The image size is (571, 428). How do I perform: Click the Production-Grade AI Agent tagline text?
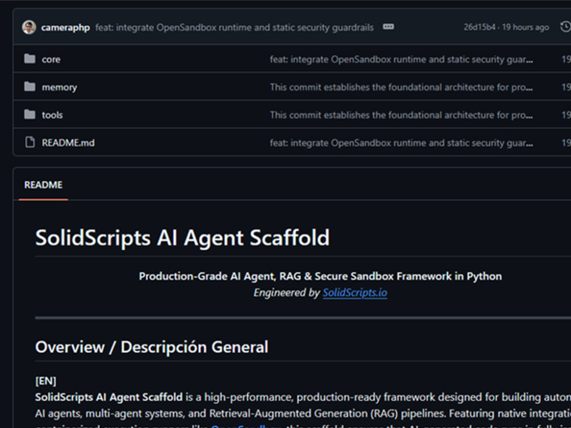[320, 276]
